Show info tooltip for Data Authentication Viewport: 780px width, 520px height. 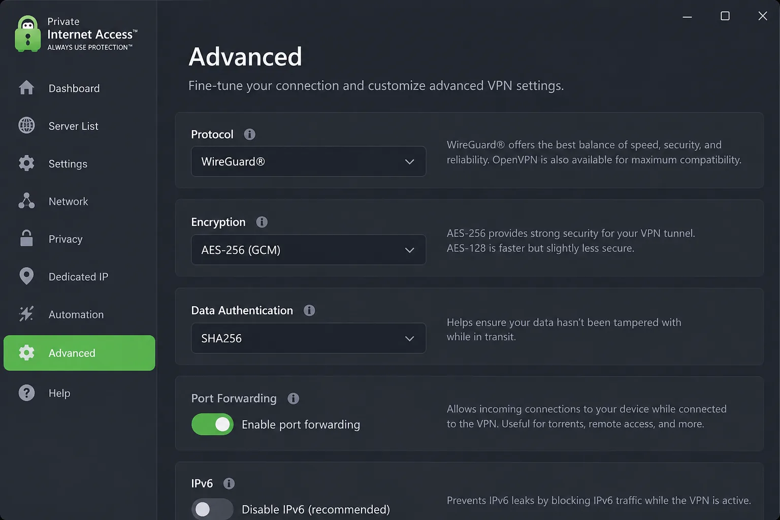pyautogui.click(x=309, y=310)
